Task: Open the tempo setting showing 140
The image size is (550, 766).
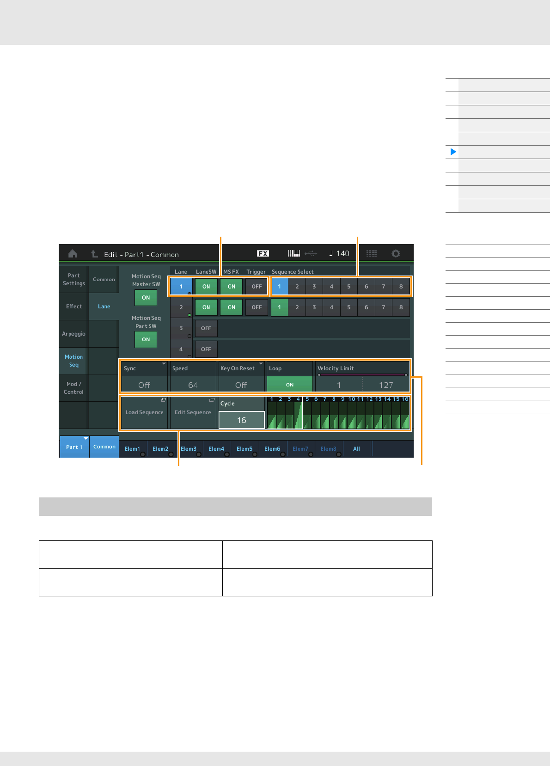Action: pos(339,253)
